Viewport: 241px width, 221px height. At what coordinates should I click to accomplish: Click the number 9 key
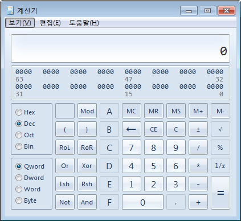pyautogui.click(x=176, y=148)
